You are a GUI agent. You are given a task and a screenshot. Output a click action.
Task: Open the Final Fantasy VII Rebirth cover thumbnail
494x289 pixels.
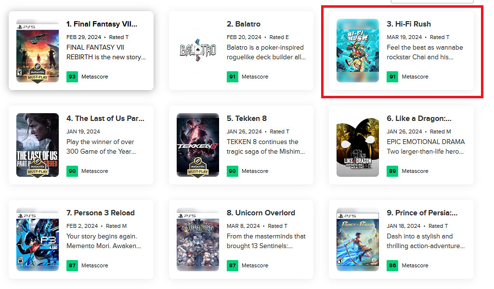click(38, 51)
